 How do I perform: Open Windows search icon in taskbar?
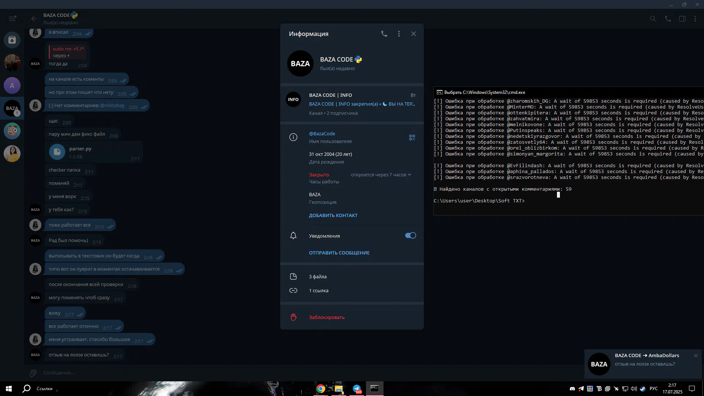tap(26, 389)
